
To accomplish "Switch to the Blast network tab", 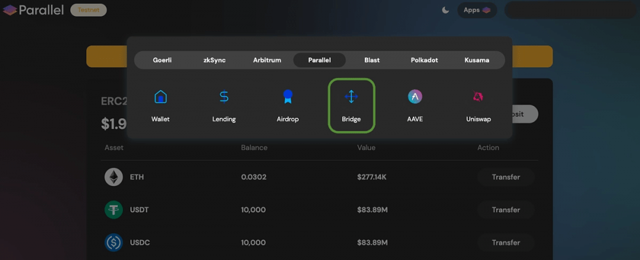I will (372, 60).
